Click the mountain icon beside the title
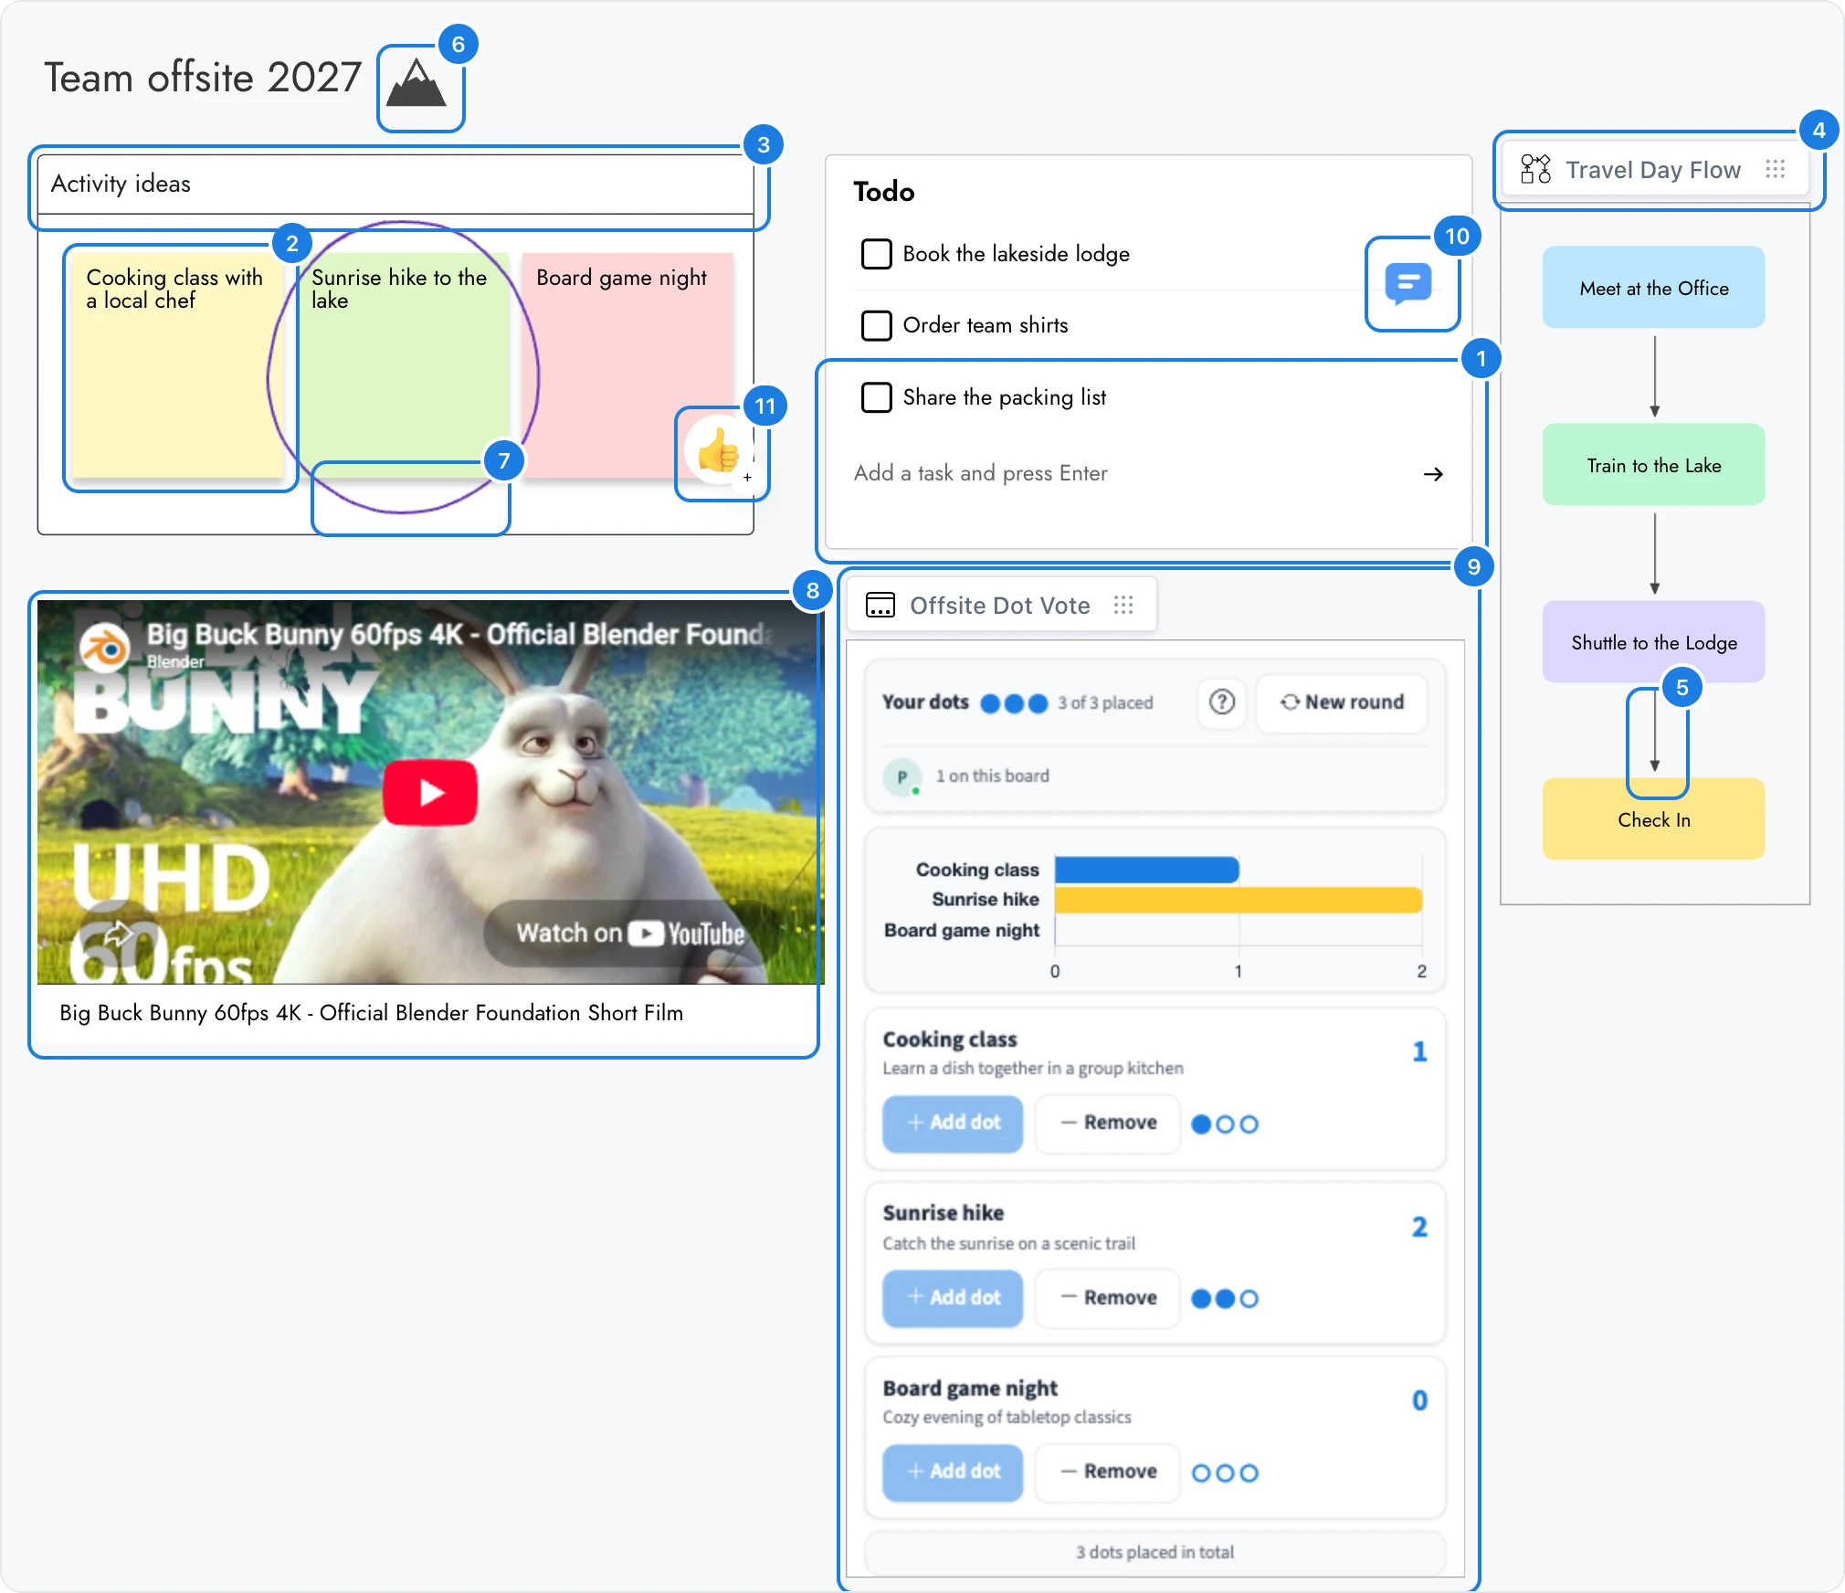This screenshot has height=1593, width=1845. [x=416, y=84]
